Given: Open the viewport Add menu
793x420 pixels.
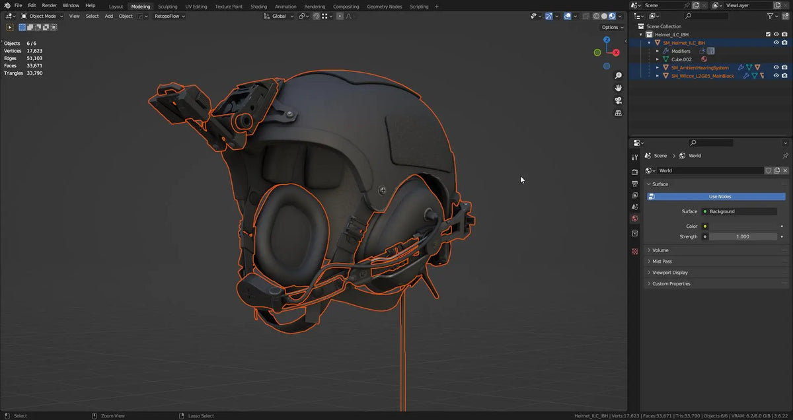Looking at the screenshot, I should pyautogui.click(x=108, y=16).
